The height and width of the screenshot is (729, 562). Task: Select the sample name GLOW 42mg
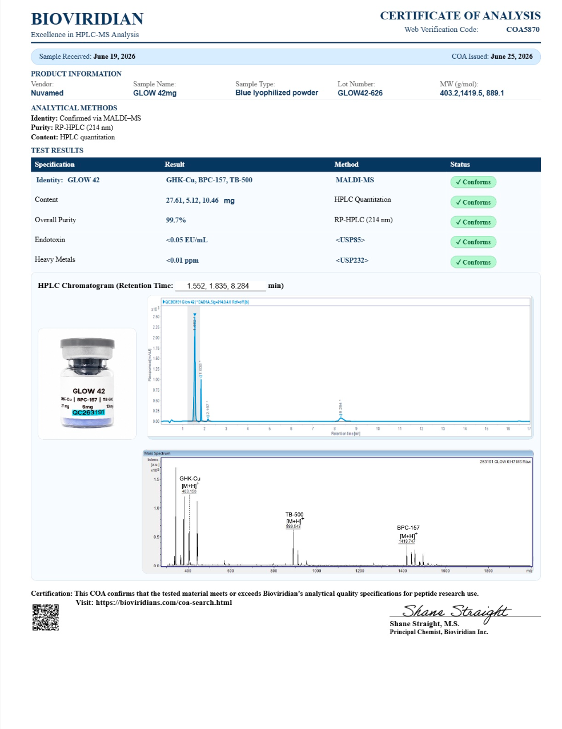click(155, 93)
